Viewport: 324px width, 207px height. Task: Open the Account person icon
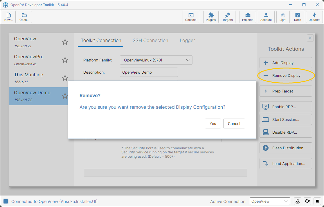[x=266, y=17]
